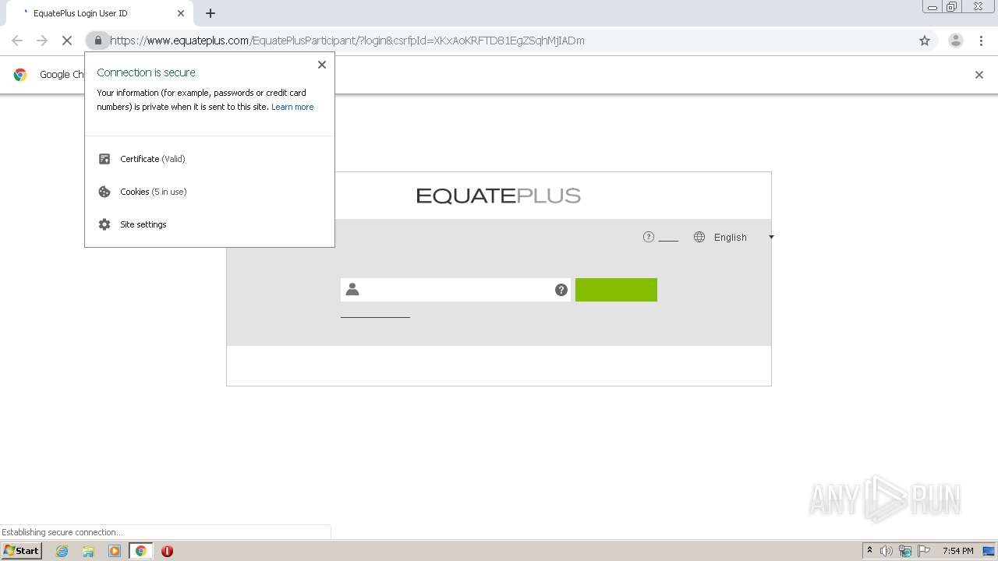Follow the Learn more link
Screen dimensions: 998x561
pos(292,107)
